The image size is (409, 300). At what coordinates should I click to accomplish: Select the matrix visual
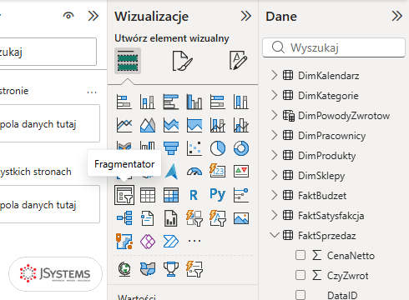[x=171, y=195]
